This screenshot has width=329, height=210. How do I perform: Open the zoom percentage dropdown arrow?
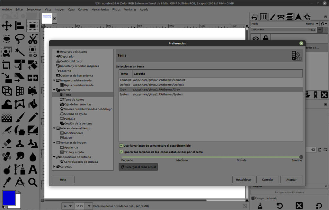point(89,206)
